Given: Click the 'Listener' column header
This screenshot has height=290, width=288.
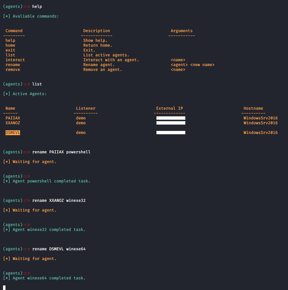Looking at the screenshot, I should [86, 108].
